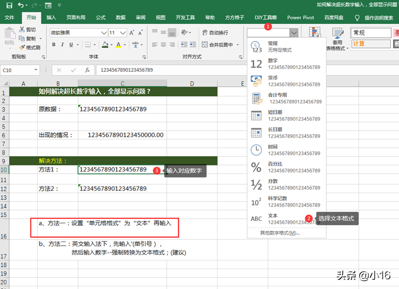Click the Conditional Formatting icon

point(315,32)
